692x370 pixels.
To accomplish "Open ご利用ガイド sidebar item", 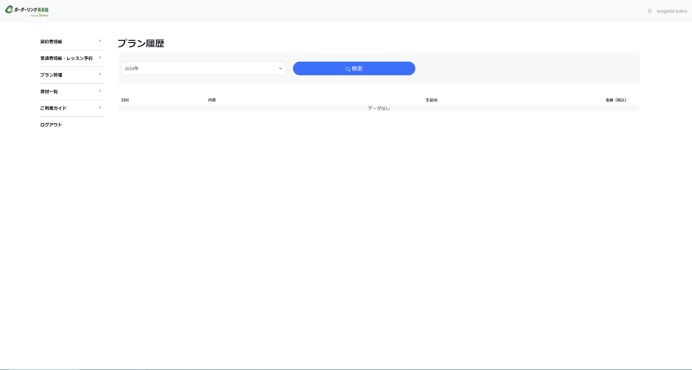I will click(53, 108).
